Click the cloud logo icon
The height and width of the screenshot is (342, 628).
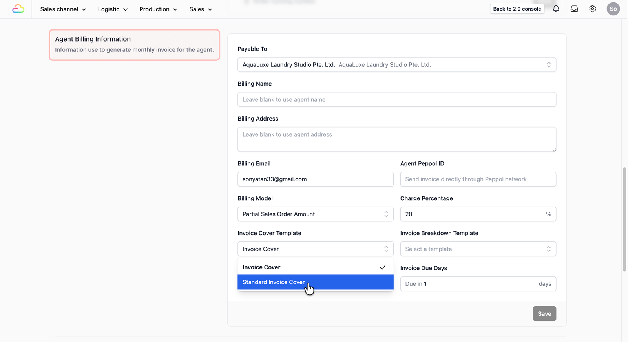click(18, 9)
